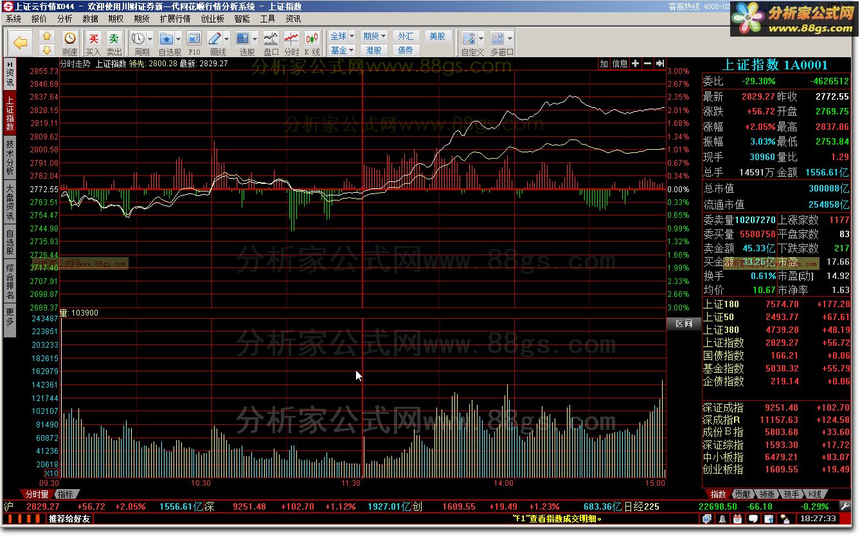Click the 多窗口 multi-window icon

[x=497, y=39]
